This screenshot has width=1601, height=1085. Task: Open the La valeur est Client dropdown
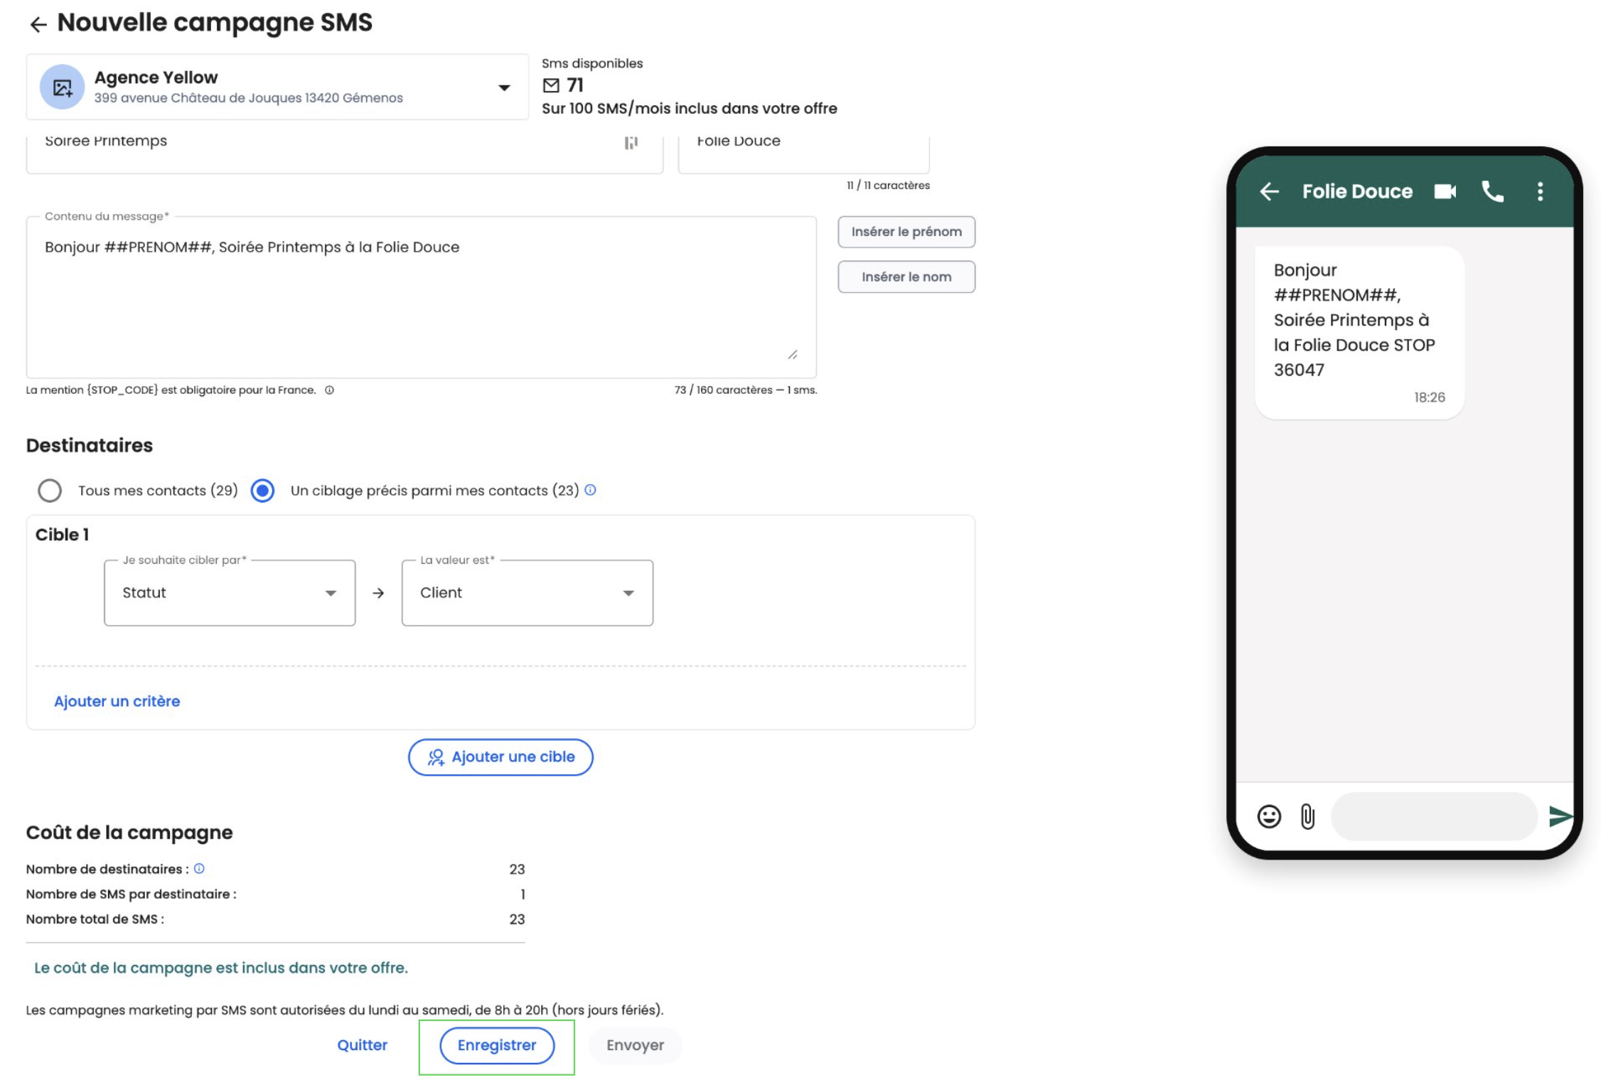click(527, 593)
